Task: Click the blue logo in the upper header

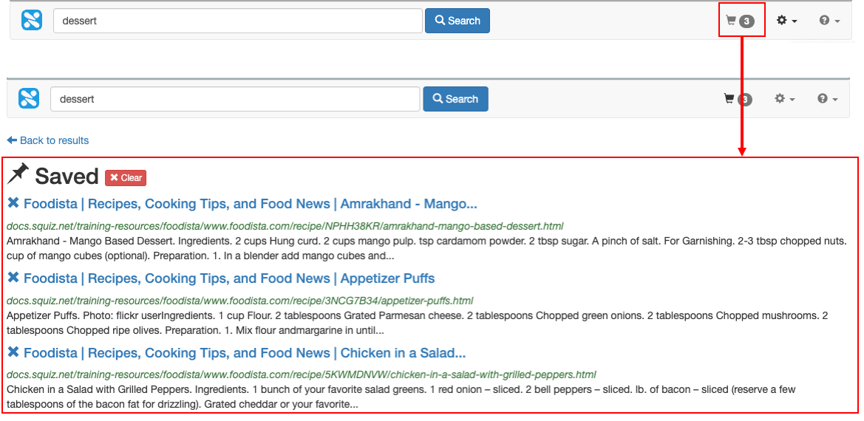Action: click(32, 21)
